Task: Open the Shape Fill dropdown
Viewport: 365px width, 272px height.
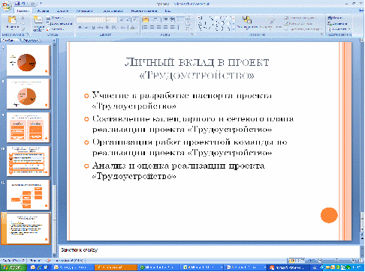Action: point(300,18)
